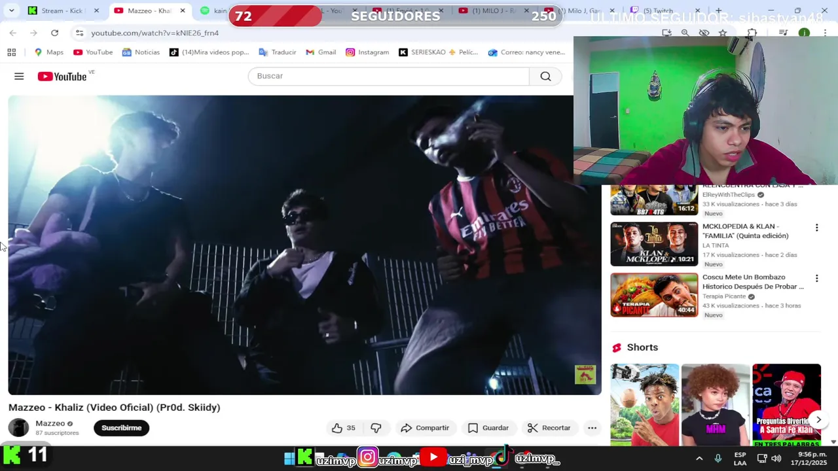Open the curly-haired girl Short
The height and width of the screenshot is (471, 838).
point(716,405)
